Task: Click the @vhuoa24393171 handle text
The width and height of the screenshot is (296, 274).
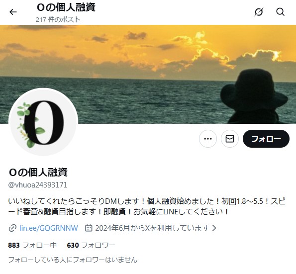Action: point(38,185)
